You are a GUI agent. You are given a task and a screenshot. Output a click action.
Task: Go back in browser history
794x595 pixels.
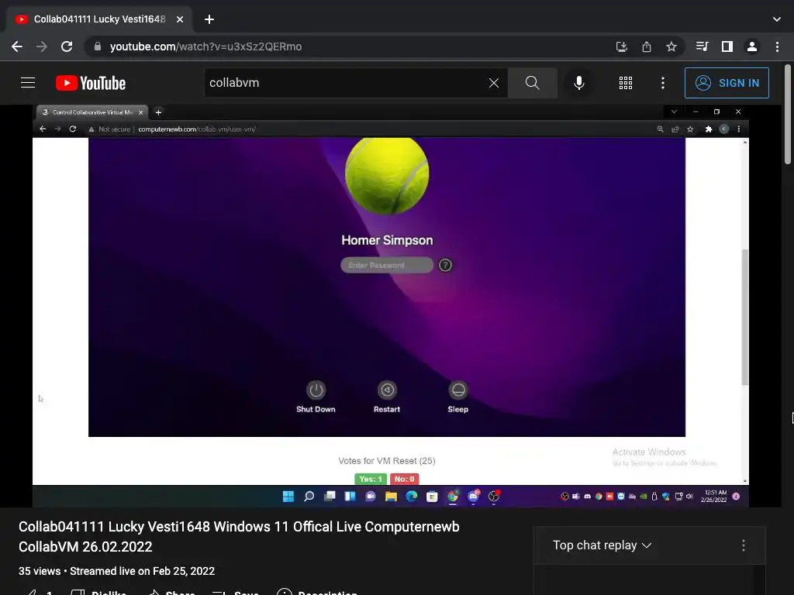[x=17, y=46]
